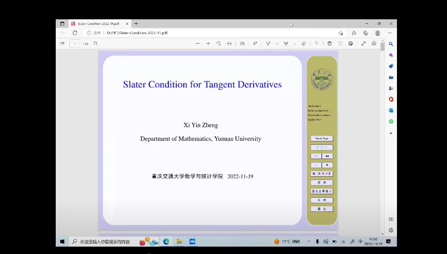The image size is (447, 254).
Task: Open PDF settings gear icon
Action: coord(374,43)
